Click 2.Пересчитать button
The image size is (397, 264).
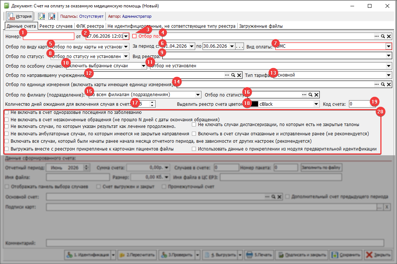coord(137,255)
